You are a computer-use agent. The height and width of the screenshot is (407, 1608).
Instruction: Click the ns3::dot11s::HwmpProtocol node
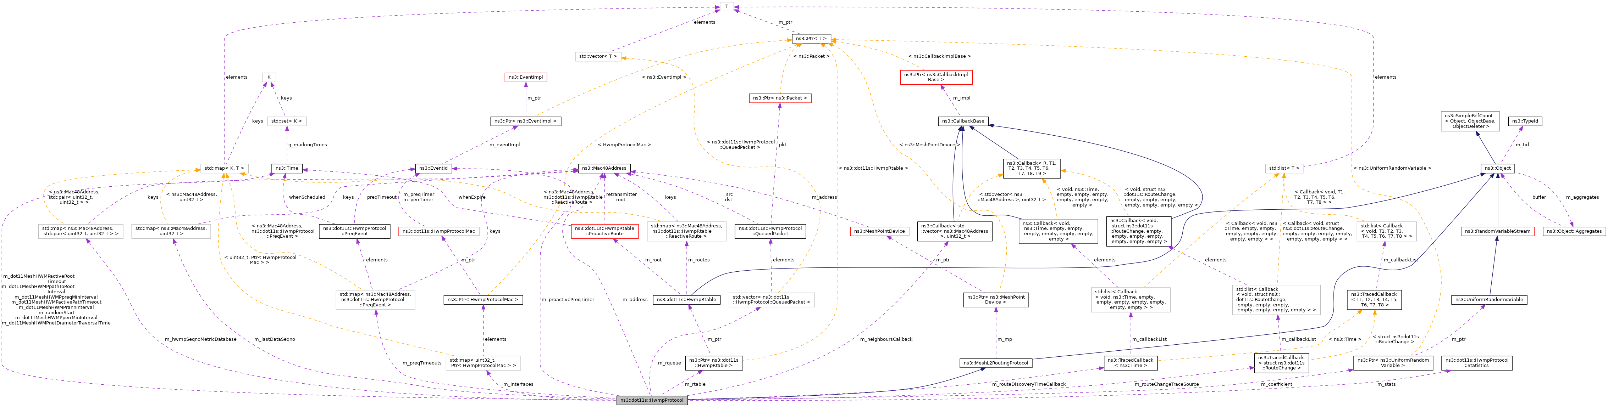[x=652, y=400]
